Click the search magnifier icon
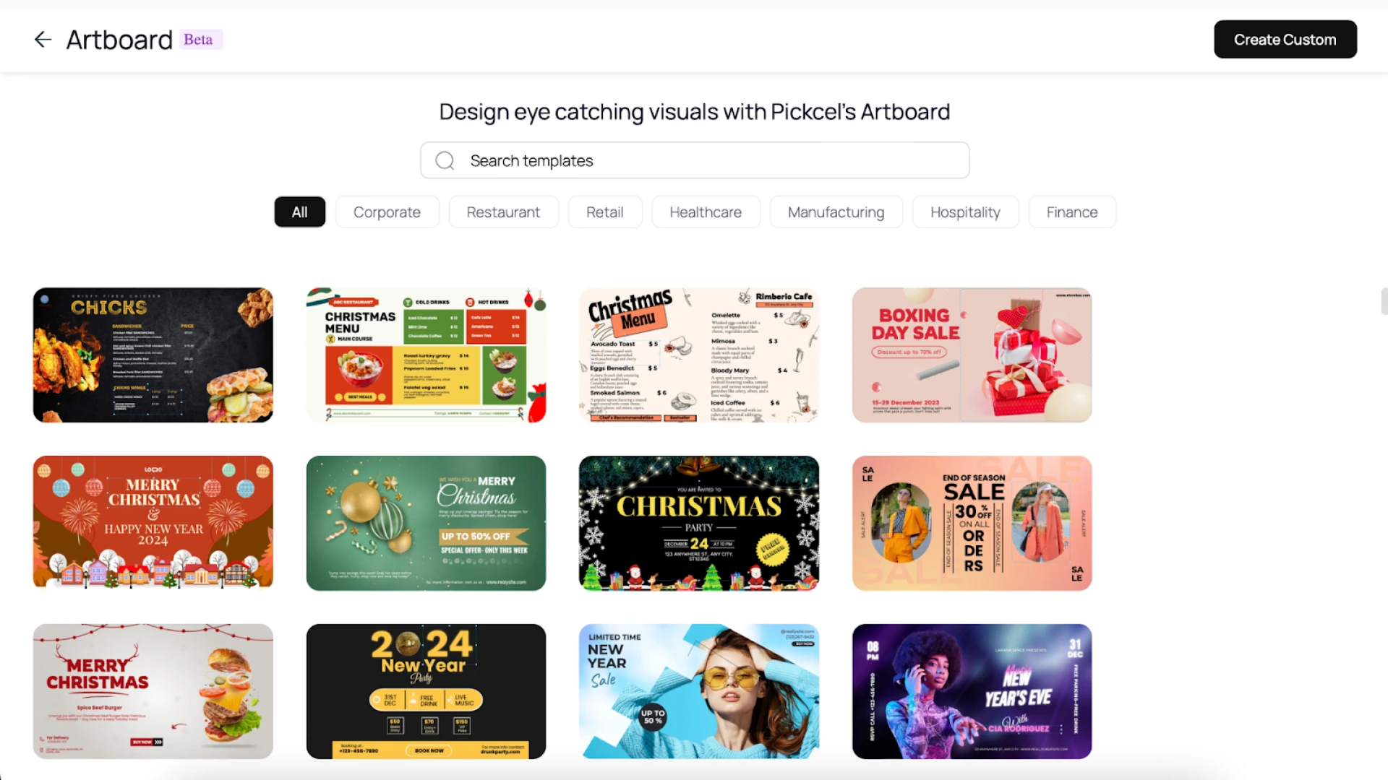1388x780 pixels. [445, 160]
